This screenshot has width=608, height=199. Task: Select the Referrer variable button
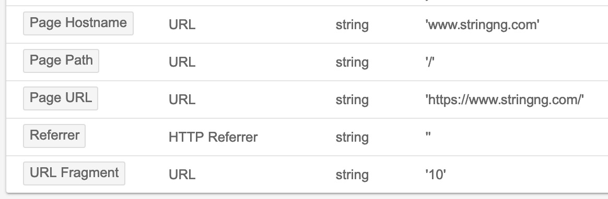click(x=54, y=136)
